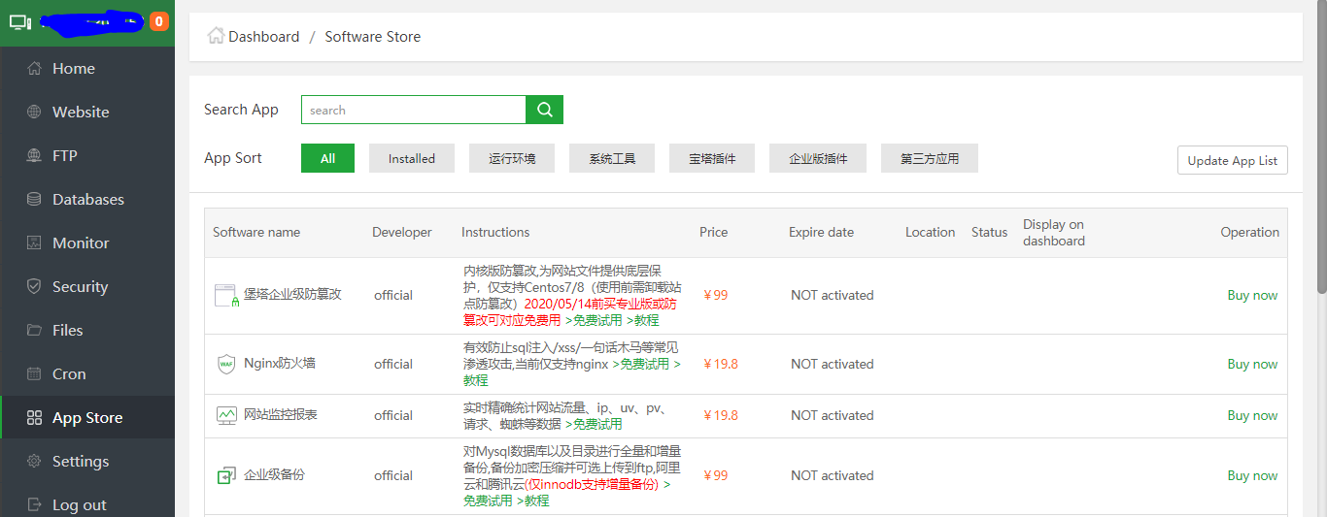This screenshot has width=1327, height=517.
Task: Click the Operation column header
Action: coord(1250,233)
